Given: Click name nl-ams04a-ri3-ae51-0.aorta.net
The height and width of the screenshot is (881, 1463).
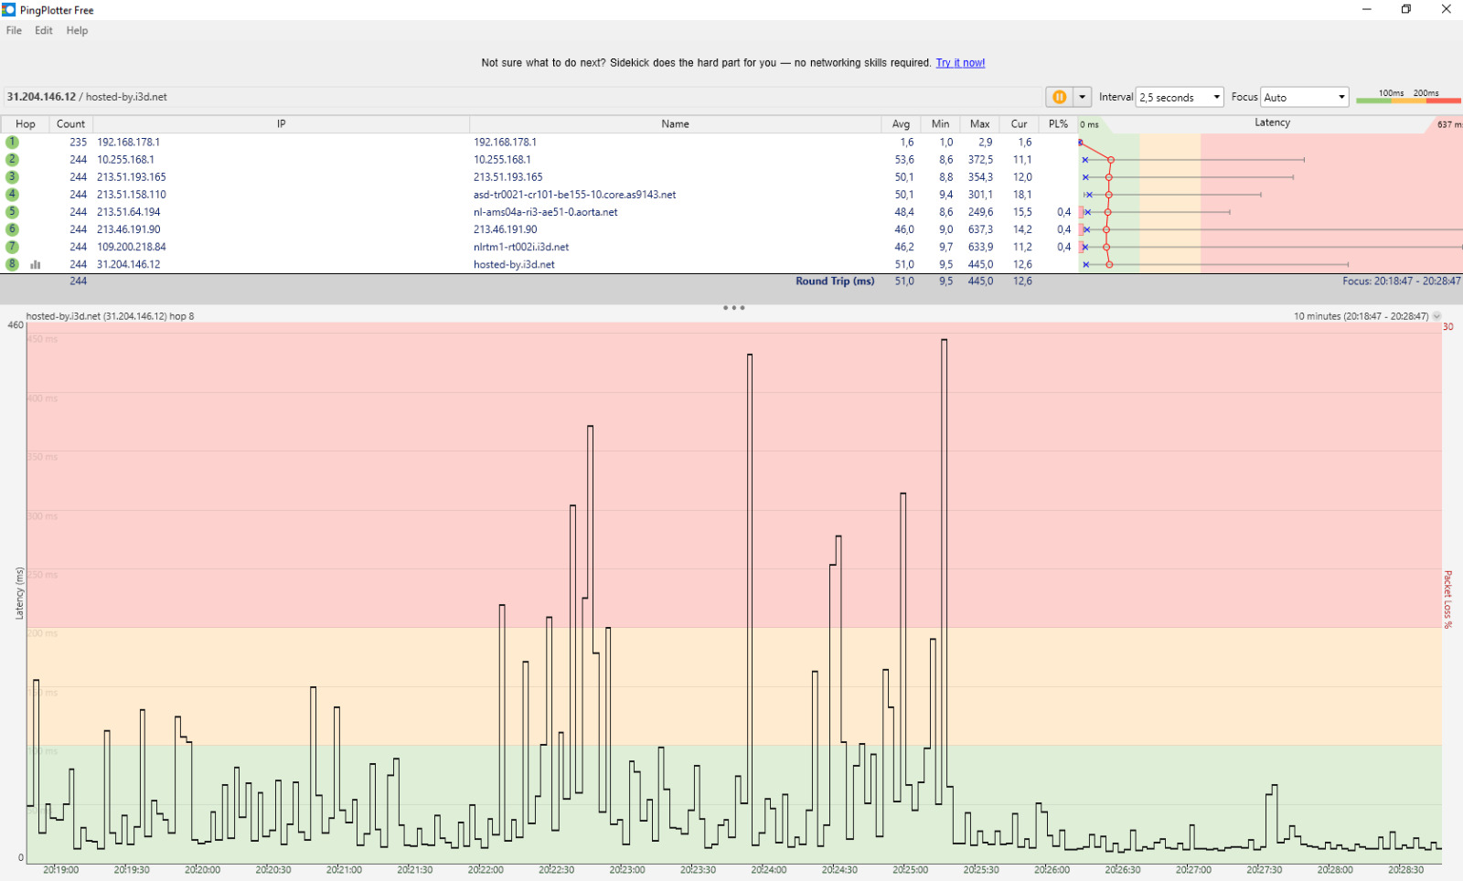Looking at the screenshot, I should tap(545, 212).
